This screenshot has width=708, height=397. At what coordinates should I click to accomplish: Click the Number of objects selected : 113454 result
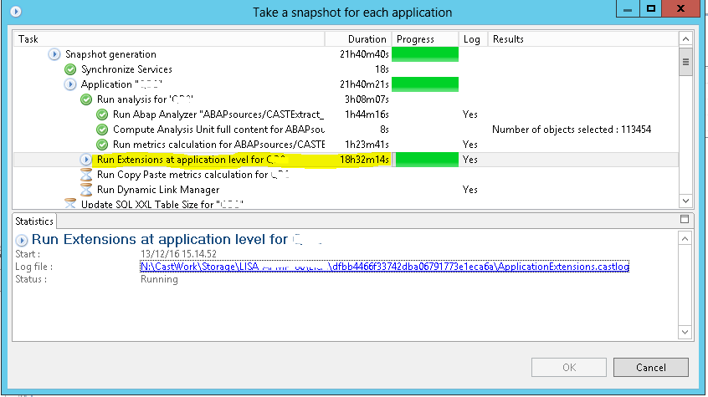coord(572,130)
